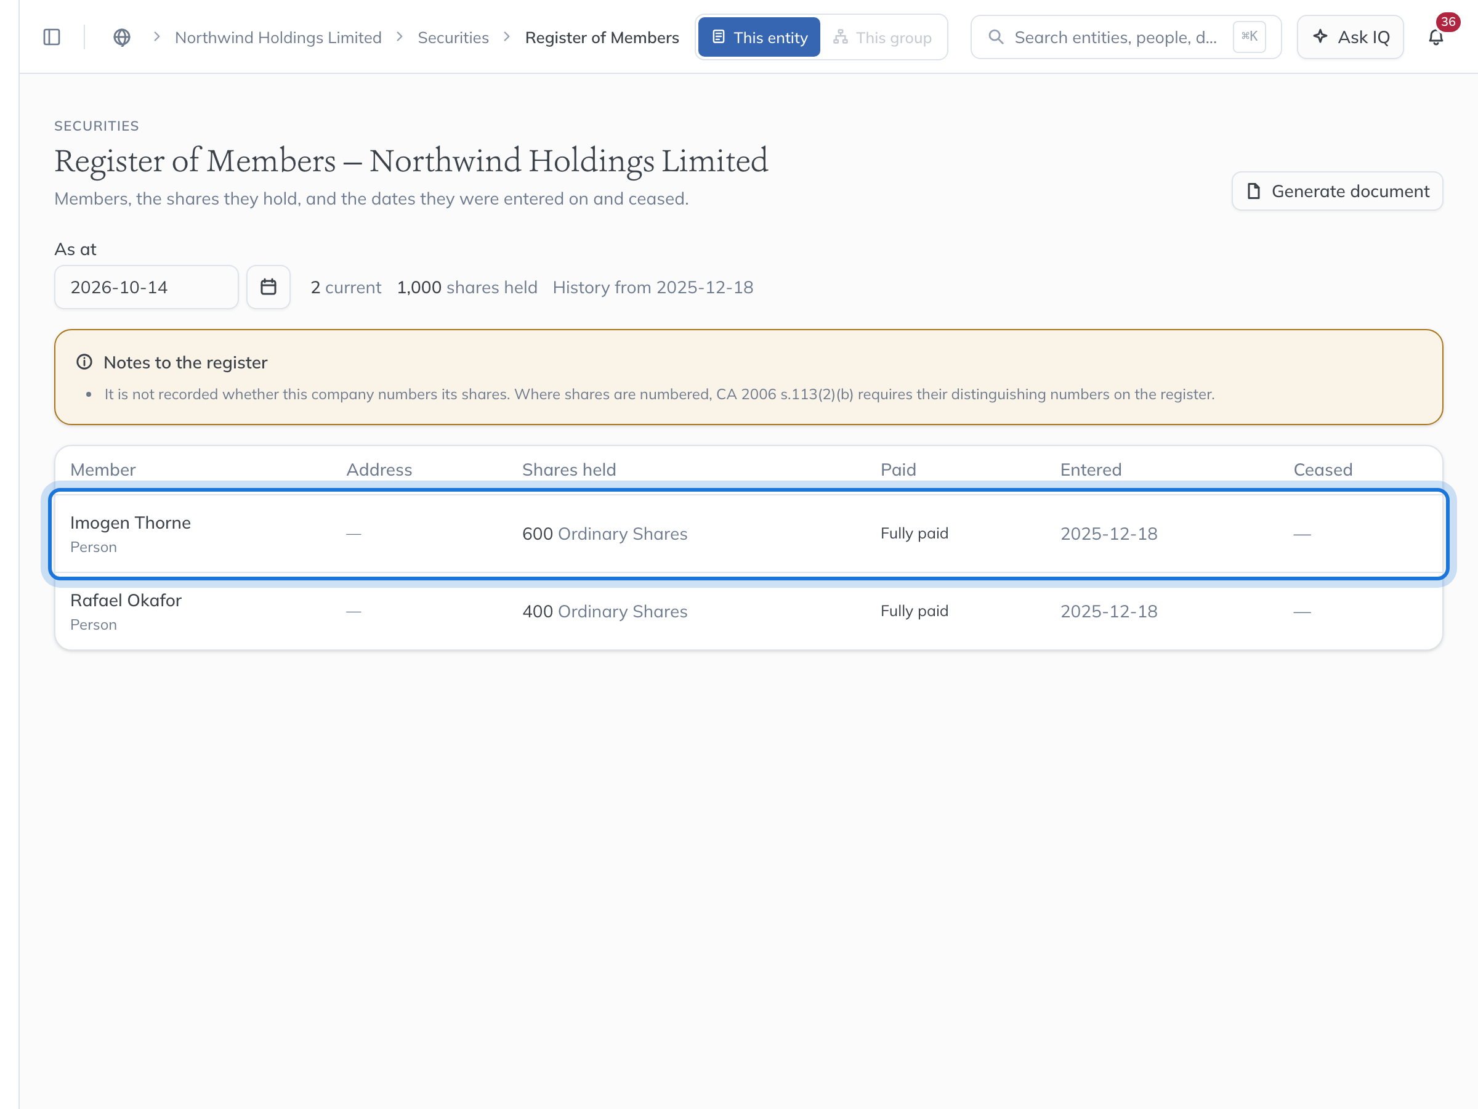Open the notifications bell
The image size is (1478, 1109).
point(1436,38)
